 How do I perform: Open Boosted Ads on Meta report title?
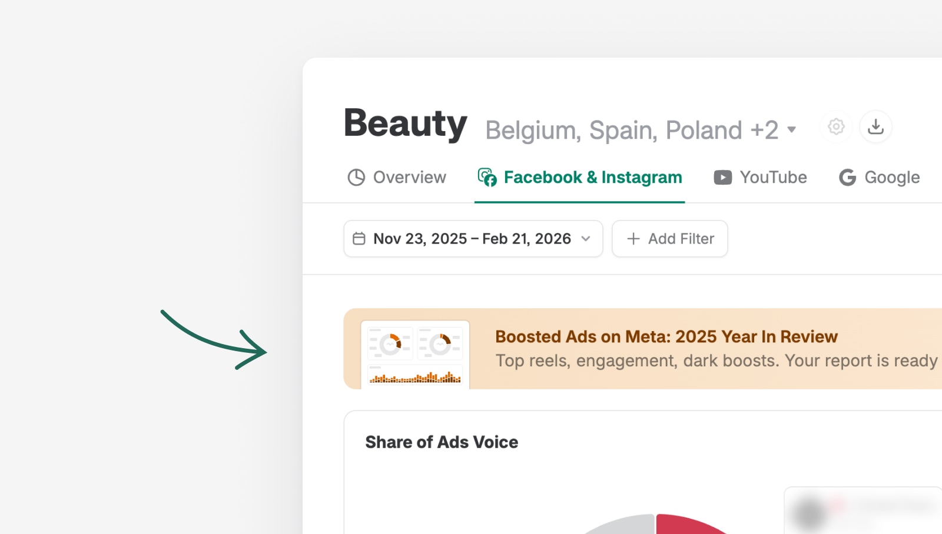(666, 336)
